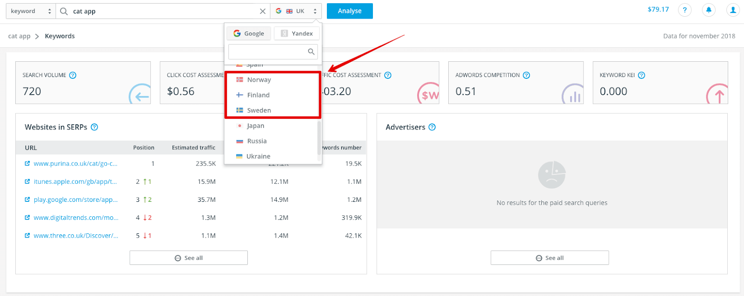Switch to the Google search engine tab
Viewport: 744px width, 296px height.
point(249,33)
